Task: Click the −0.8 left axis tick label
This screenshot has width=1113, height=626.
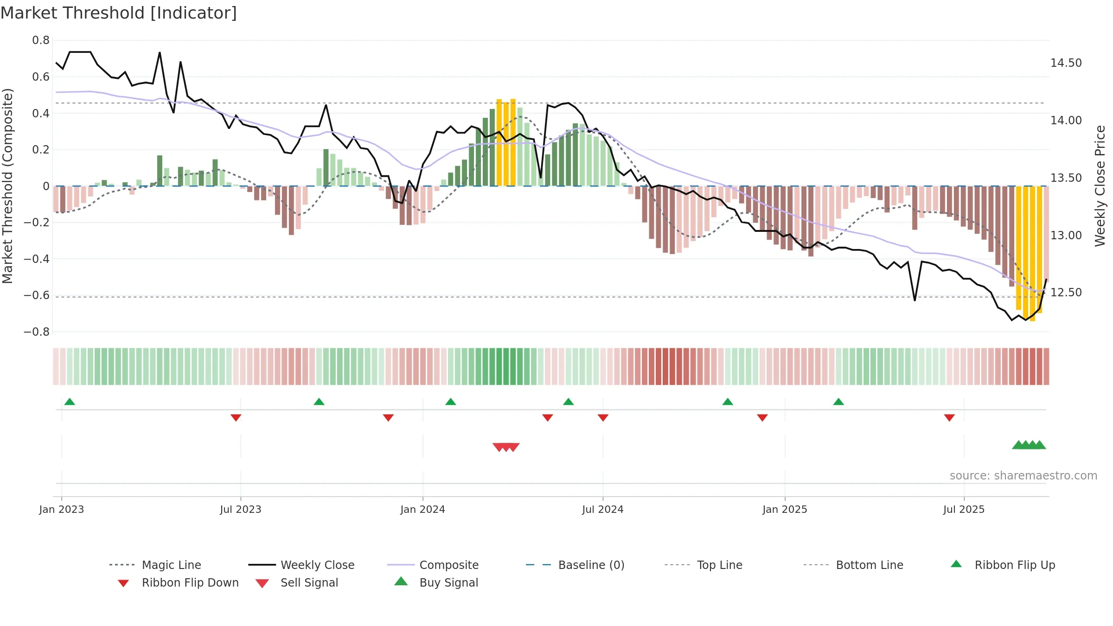Action: click(37, 332)
